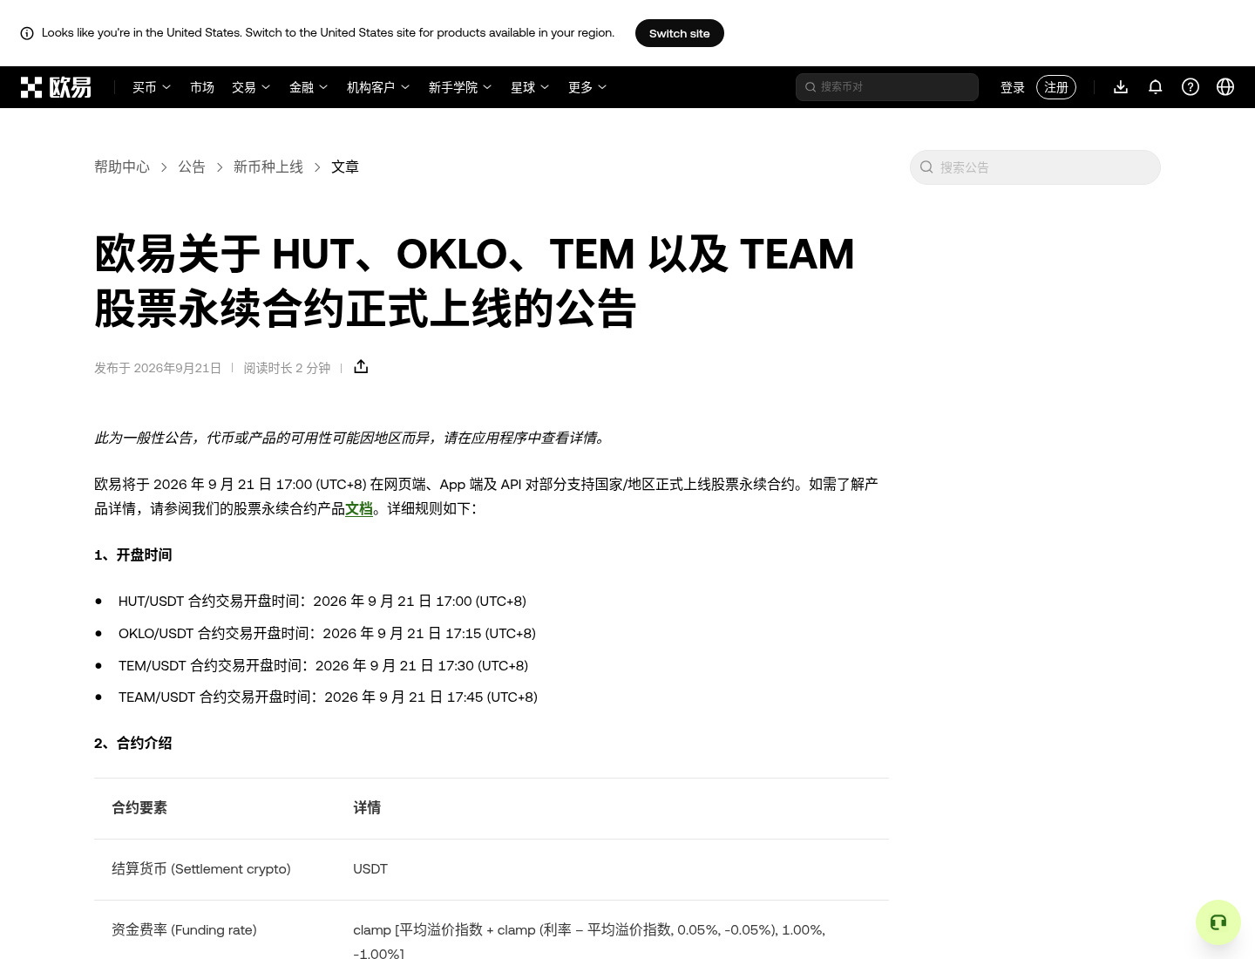Click the 1、开盘时间 heading
Viewport: 1255px width, 959px height.
click(x=133, y=554)
